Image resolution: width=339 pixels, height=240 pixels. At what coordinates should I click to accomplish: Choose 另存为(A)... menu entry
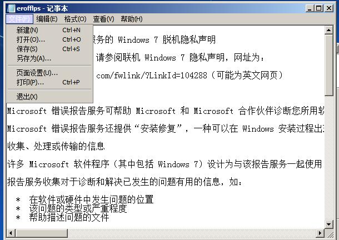pyautogui.click(x=49, y=58)
